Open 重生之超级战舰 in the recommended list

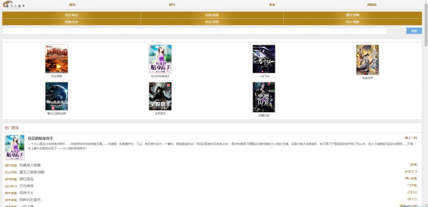[32, 172]
